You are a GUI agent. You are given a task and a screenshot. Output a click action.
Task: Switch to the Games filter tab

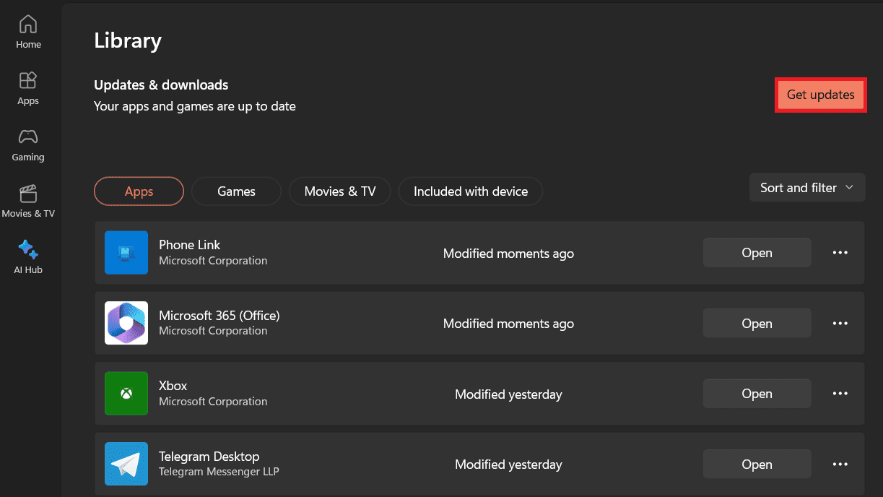pos(236,191)
